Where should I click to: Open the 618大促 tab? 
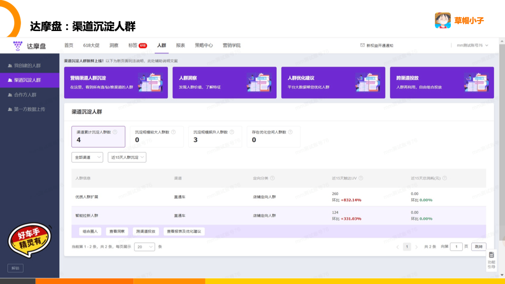point(91,45)
